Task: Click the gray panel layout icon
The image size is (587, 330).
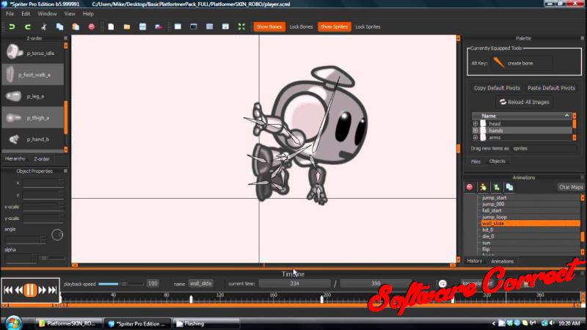Action: pyautogui.click(x=210, y=26)
